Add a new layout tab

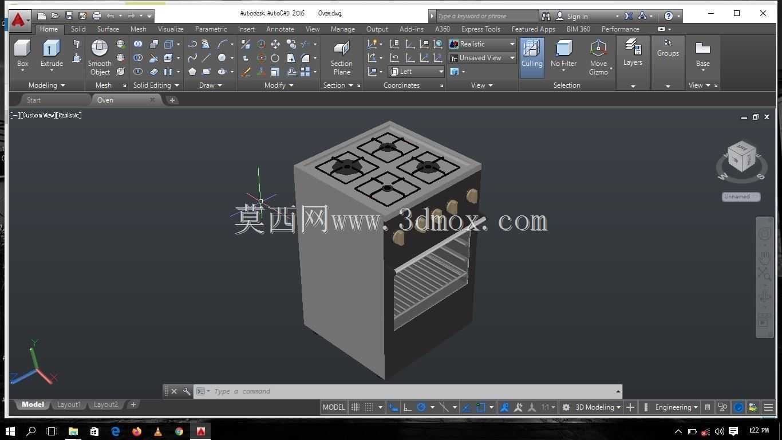coord(133,404)
